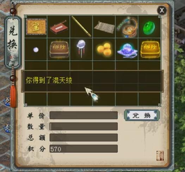This screenshot has width=185, height=172.
Task: Close the exchange window with X
Action: click(162, 10)
